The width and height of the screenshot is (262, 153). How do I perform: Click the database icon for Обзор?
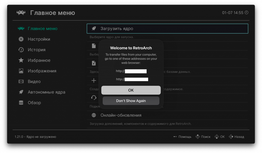[x=21, y=103]
